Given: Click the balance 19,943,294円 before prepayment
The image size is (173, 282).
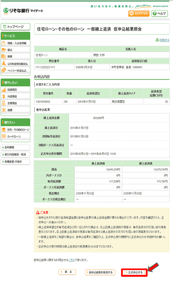Looking at the screenshot, I should coord(113,169).
